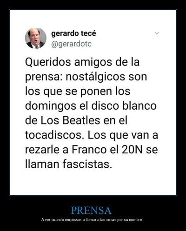Click the word ponen in the tweet
186x231 pixels.
(x=96, y=92)
